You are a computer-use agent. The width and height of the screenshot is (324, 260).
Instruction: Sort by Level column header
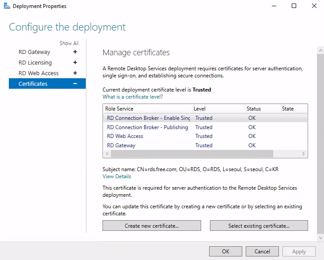[x=219, y=109]
